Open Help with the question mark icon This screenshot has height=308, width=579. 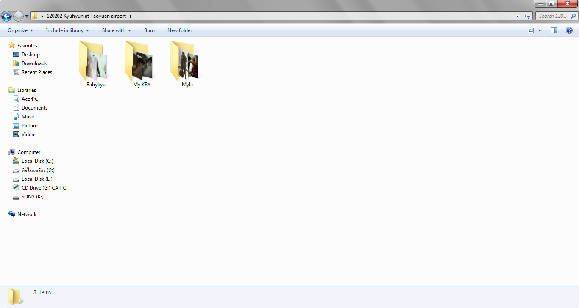tap(569, 30)
